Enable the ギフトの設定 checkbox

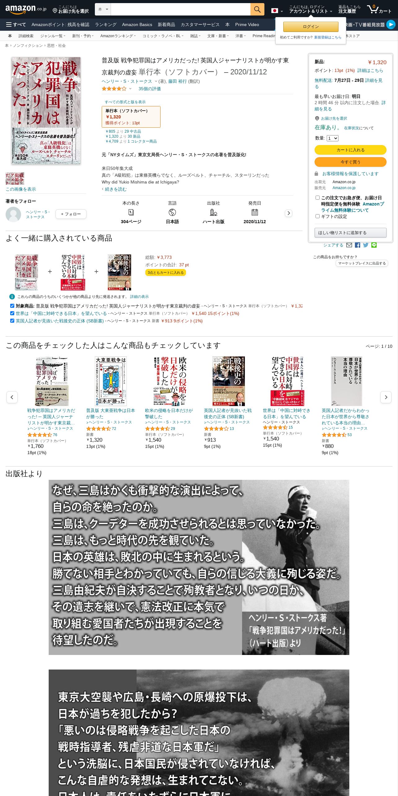click(x=317, y=216)
